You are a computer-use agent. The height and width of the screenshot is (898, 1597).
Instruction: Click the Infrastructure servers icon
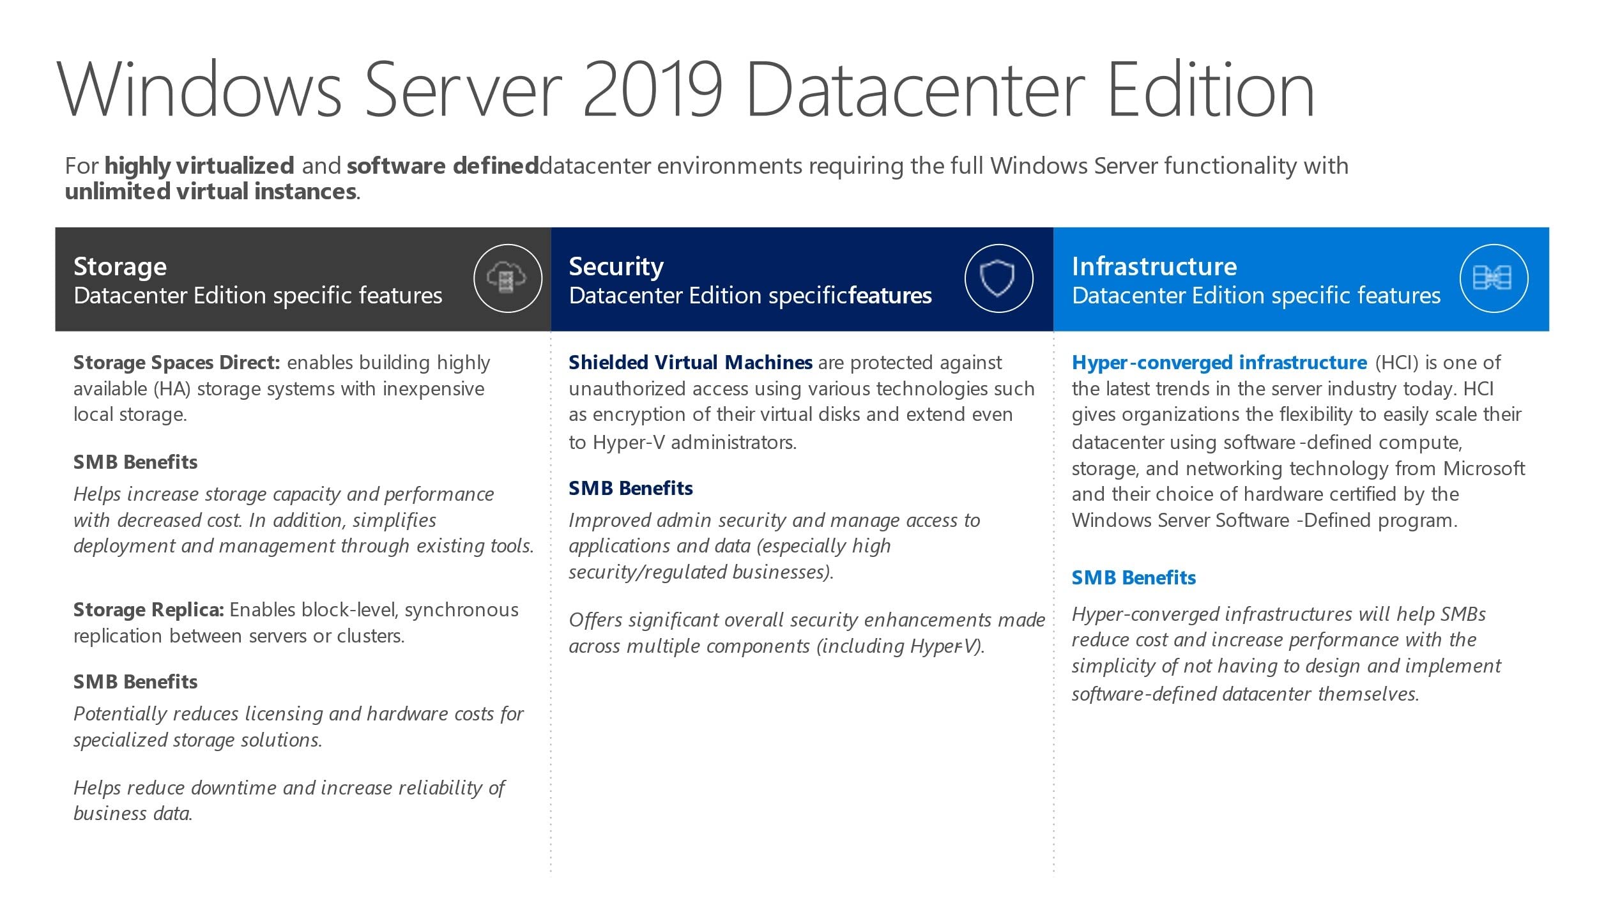tap(1494, 278)
